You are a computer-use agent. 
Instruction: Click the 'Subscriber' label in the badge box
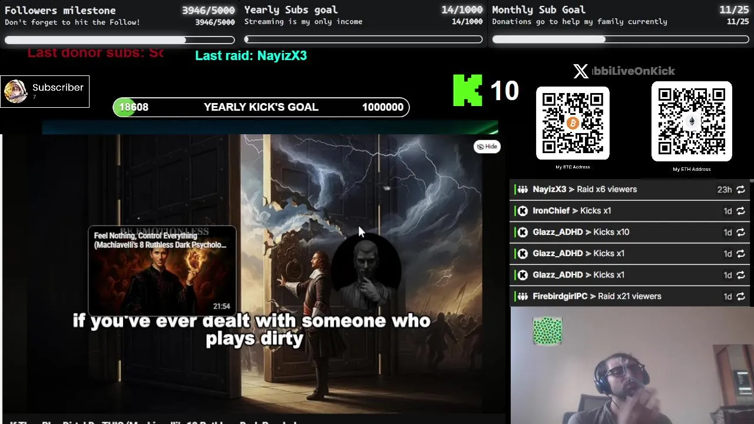click(58, 87)
